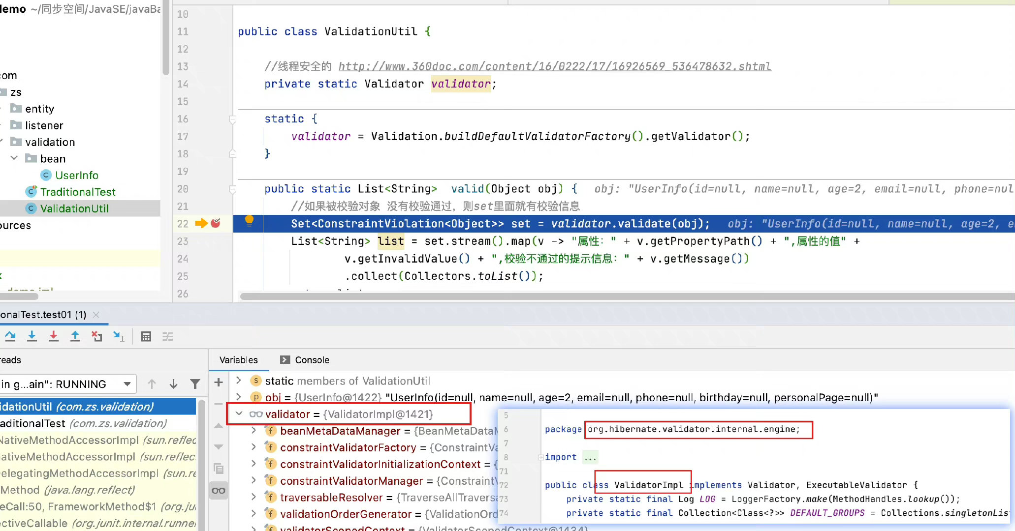Open the 360doc.com URL in the comment

555,66
